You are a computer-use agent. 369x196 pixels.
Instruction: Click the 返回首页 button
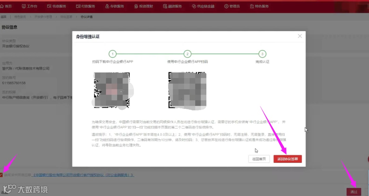click(259, 159)
